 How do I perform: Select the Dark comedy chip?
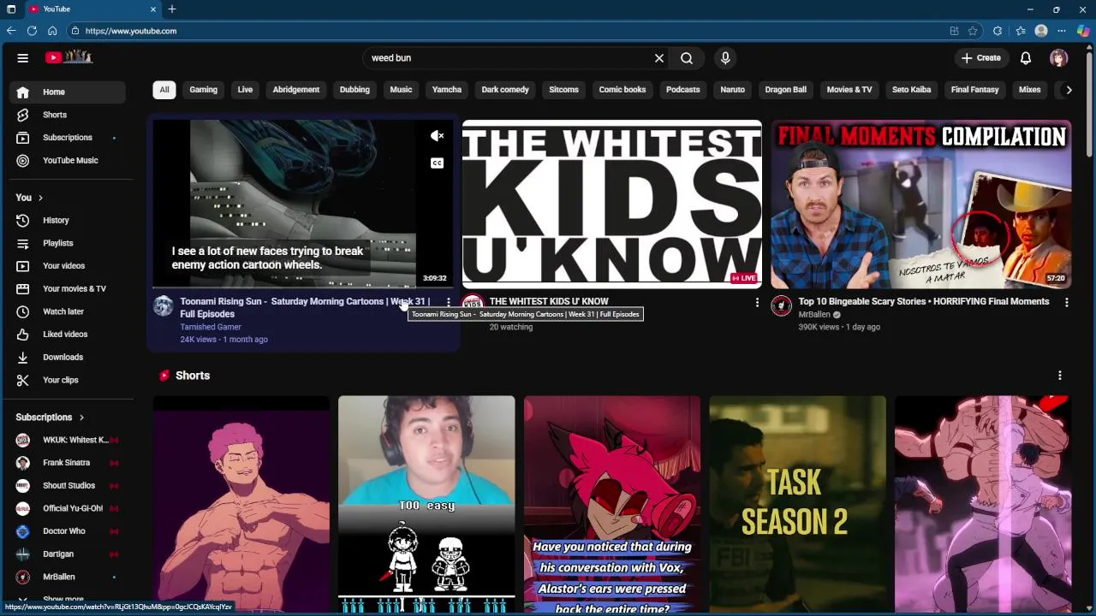(505, 90)
